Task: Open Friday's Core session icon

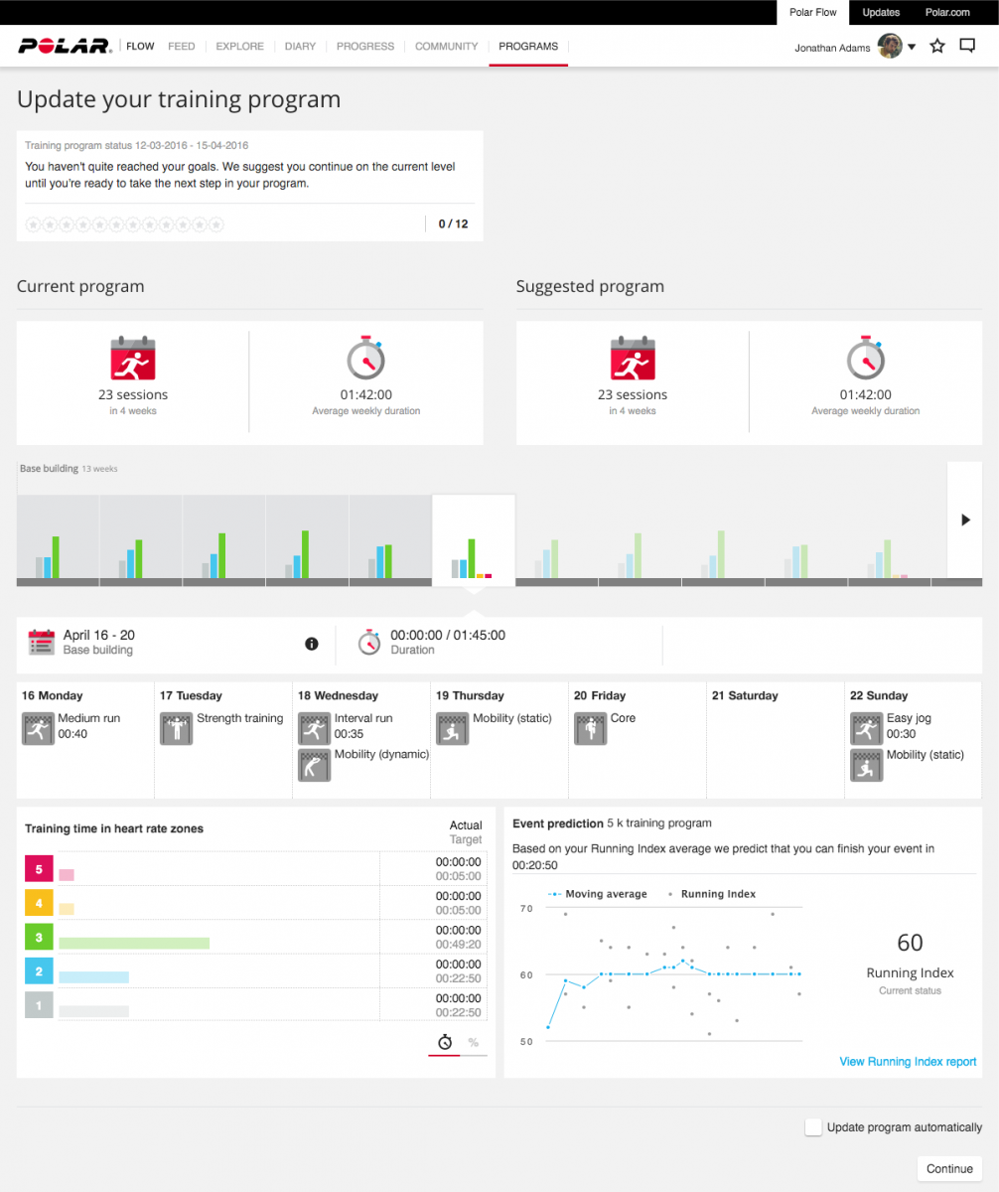Action: (x=589, y=728)
